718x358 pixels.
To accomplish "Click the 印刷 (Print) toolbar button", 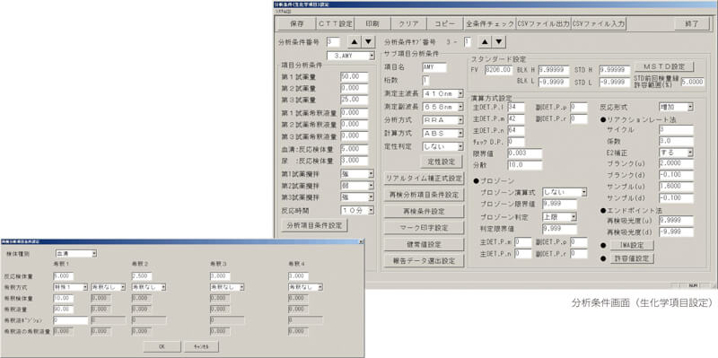I will [x=372, y=24].
